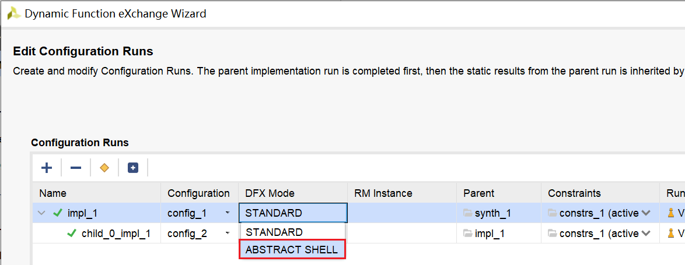The image size is (685, 265).
Task: Click the strategy icon in impl_1's Run column
Action: (671, 213)
